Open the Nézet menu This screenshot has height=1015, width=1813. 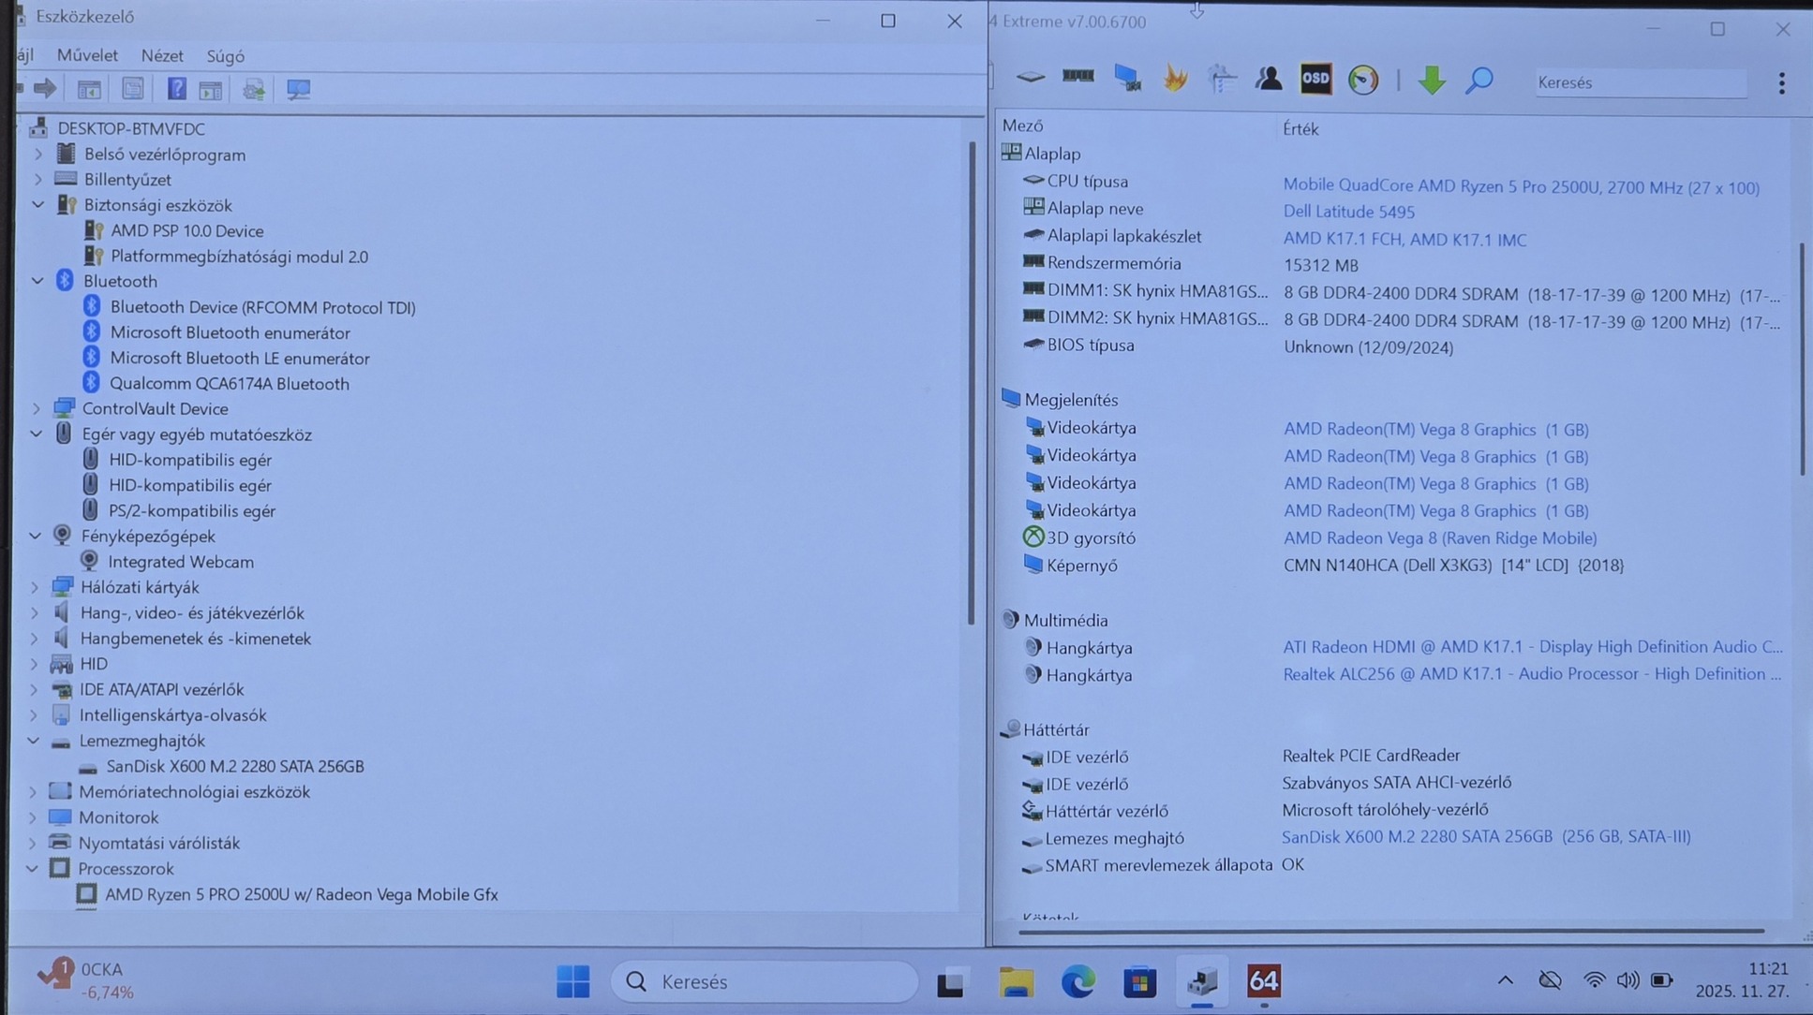162,56
